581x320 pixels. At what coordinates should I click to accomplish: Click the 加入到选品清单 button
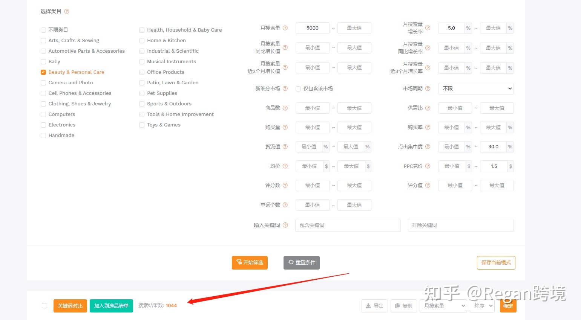111,306
